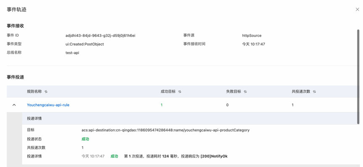Click the 124 毫秒 delivery duration text
The width and height of the screenshot is (363, 167).
170,156
